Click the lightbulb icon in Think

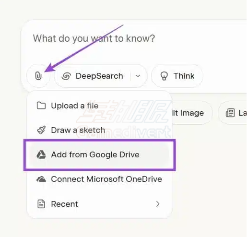164,76
